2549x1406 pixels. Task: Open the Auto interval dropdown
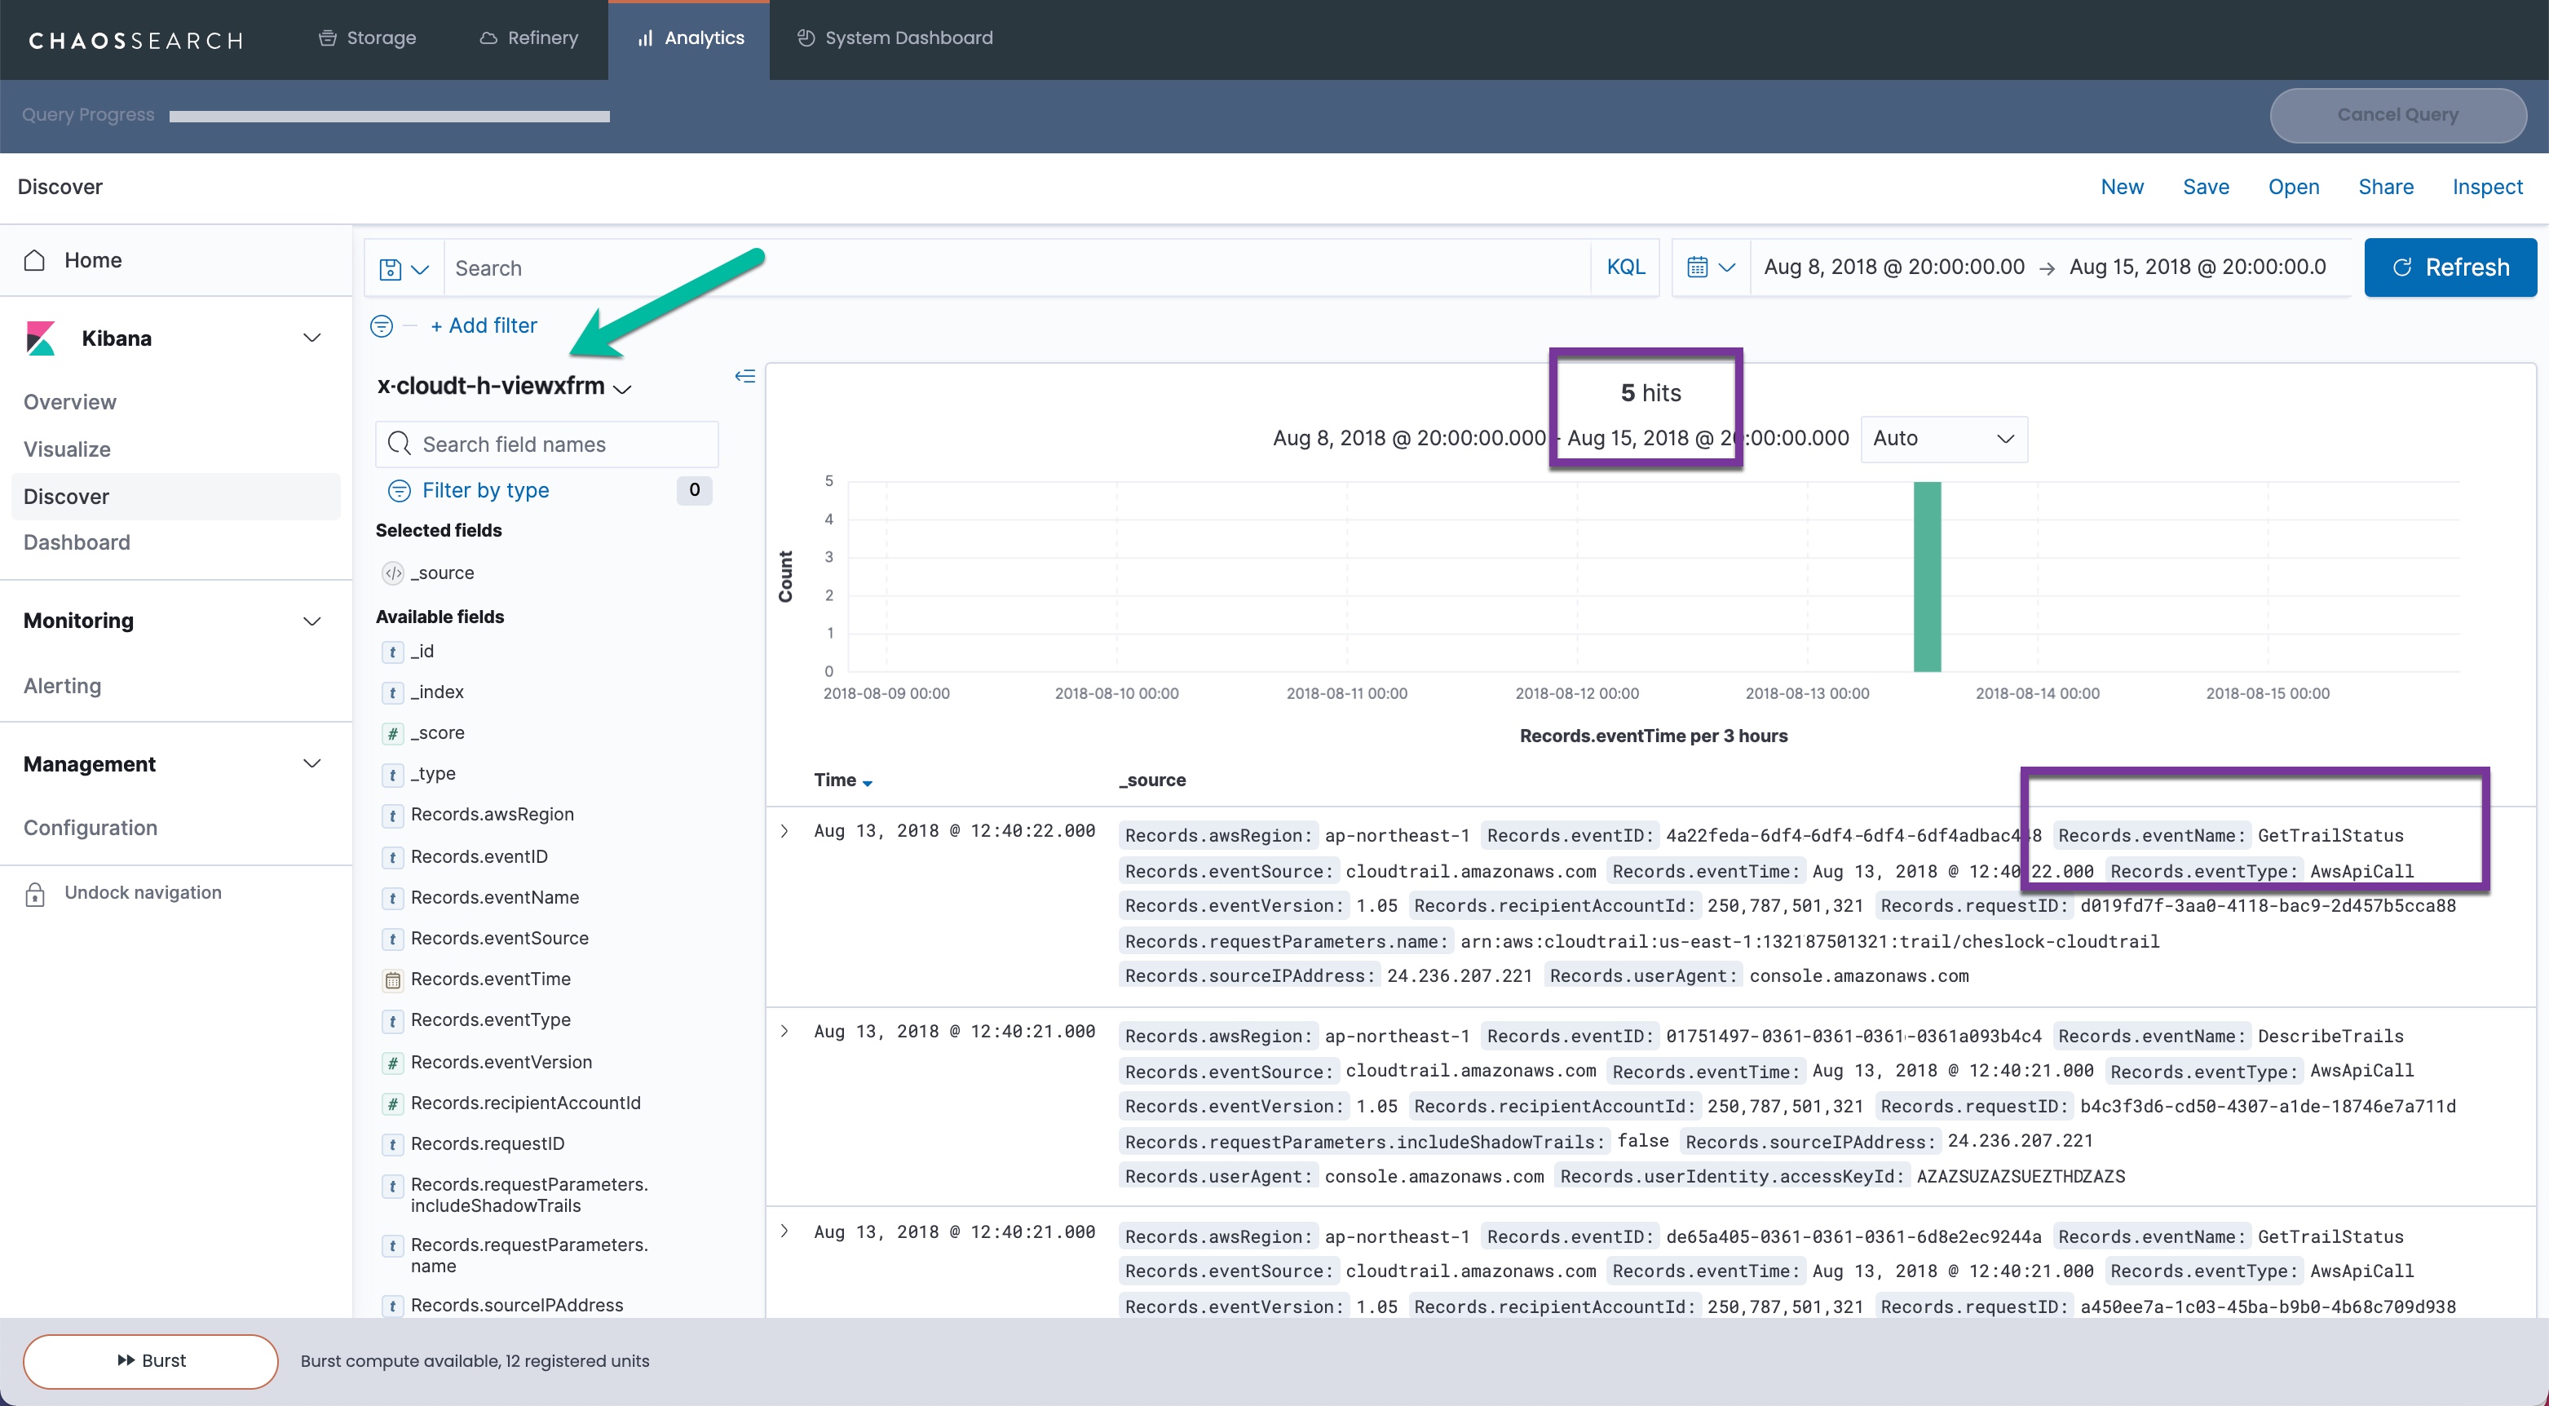pos(1943,438)
